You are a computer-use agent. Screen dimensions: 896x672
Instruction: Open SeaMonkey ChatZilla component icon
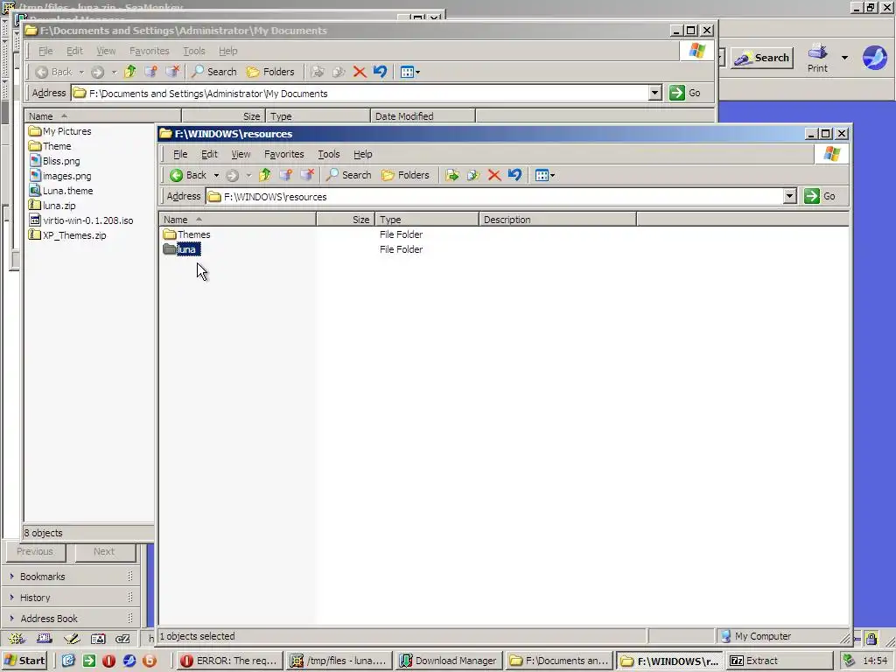click(x=122, y=639)
